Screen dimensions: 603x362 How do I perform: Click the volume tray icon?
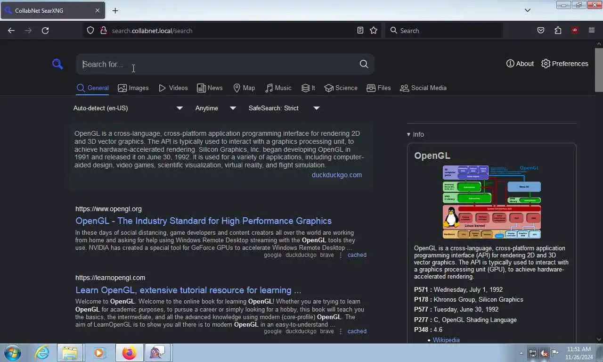coord(544,353)
